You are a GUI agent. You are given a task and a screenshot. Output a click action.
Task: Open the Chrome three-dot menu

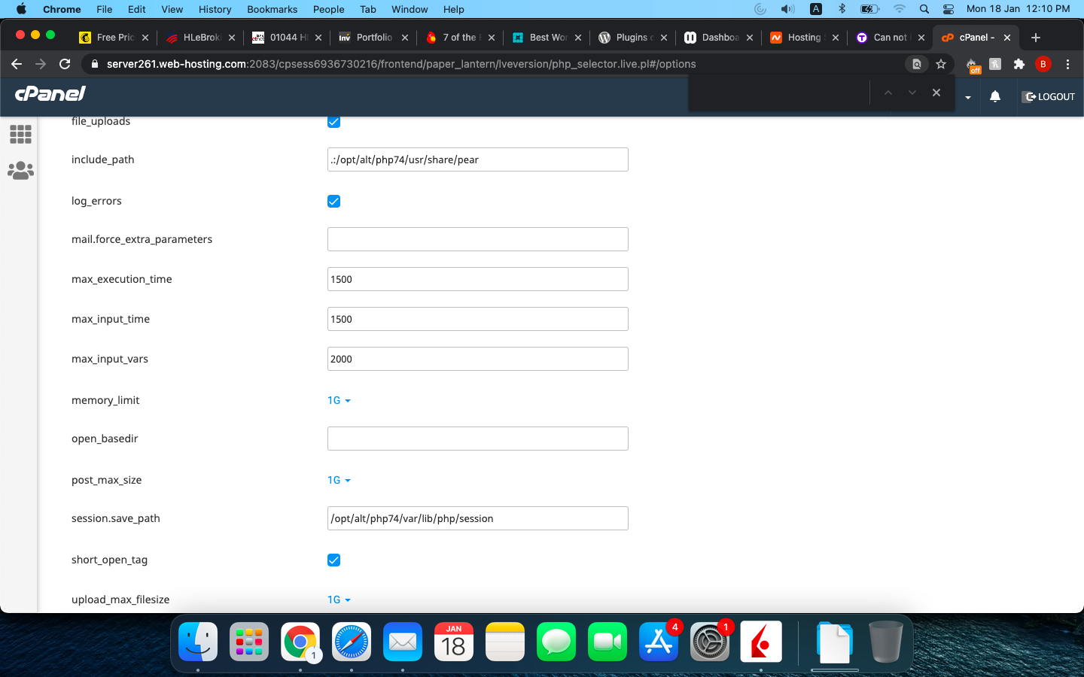point(1067,64)
